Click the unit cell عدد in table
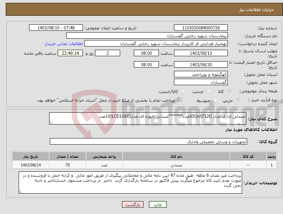Image resolution: width=283 pixels, height=214 pixels. click(x=104, y=165)
